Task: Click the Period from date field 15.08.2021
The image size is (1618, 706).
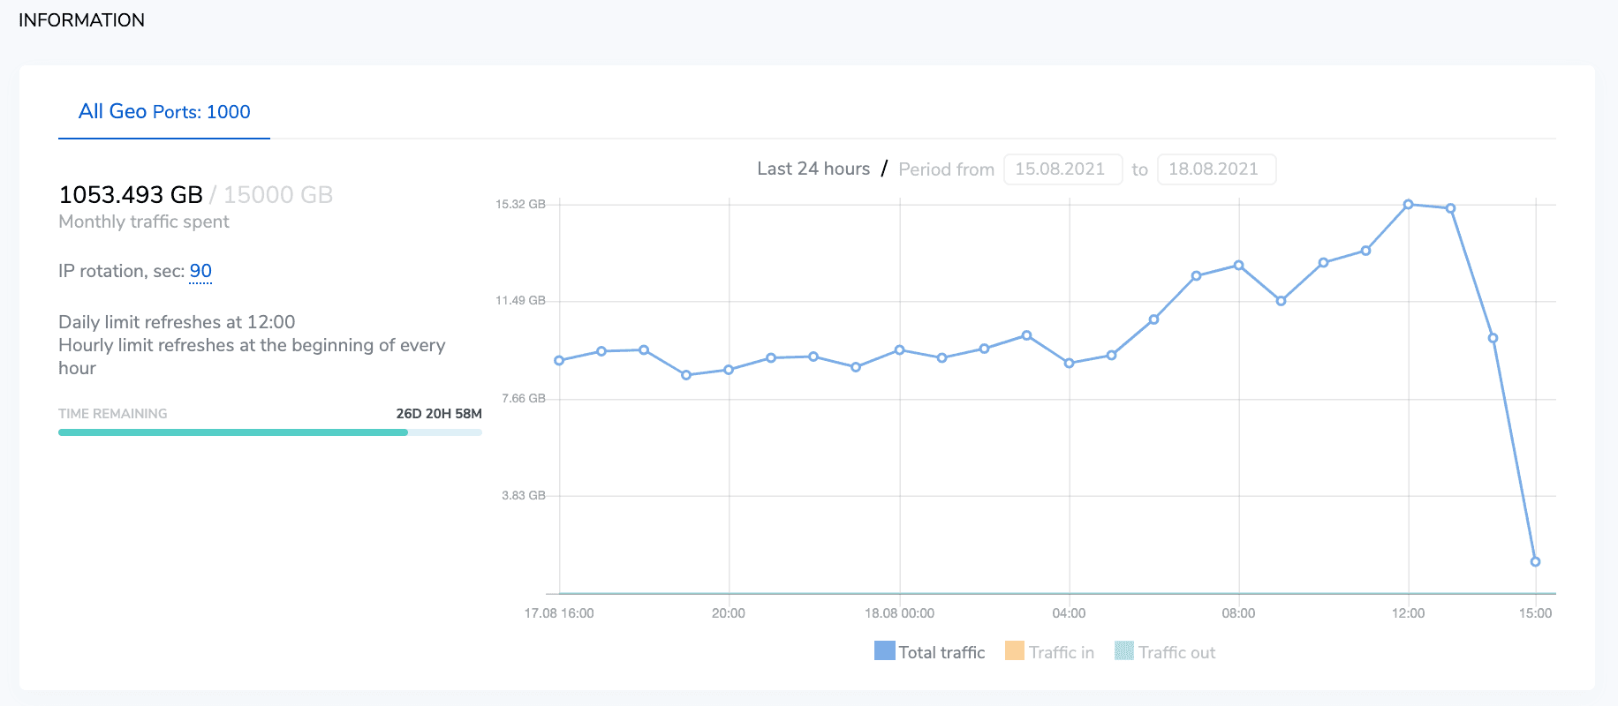Action: (x=1062, y=169)
